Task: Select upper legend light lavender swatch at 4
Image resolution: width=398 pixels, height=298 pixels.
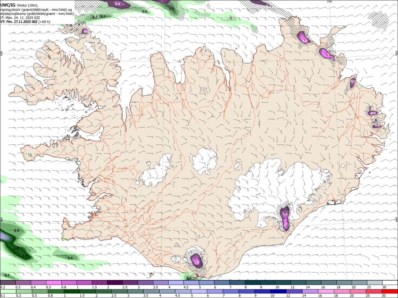Action: tap(176, 283)
